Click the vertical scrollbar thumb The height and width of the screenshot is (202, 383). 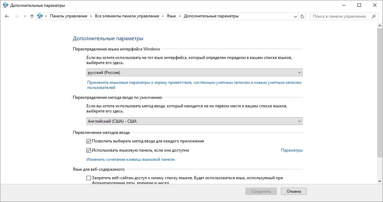point(380,92)
